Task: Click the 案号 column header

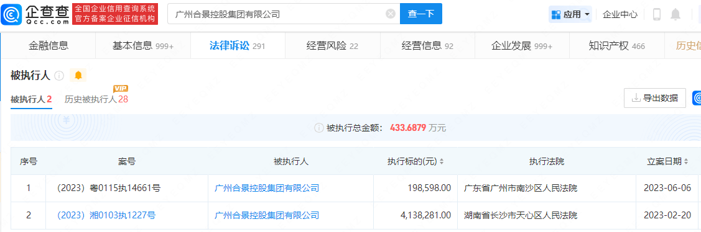Action: tap(127, 161)
